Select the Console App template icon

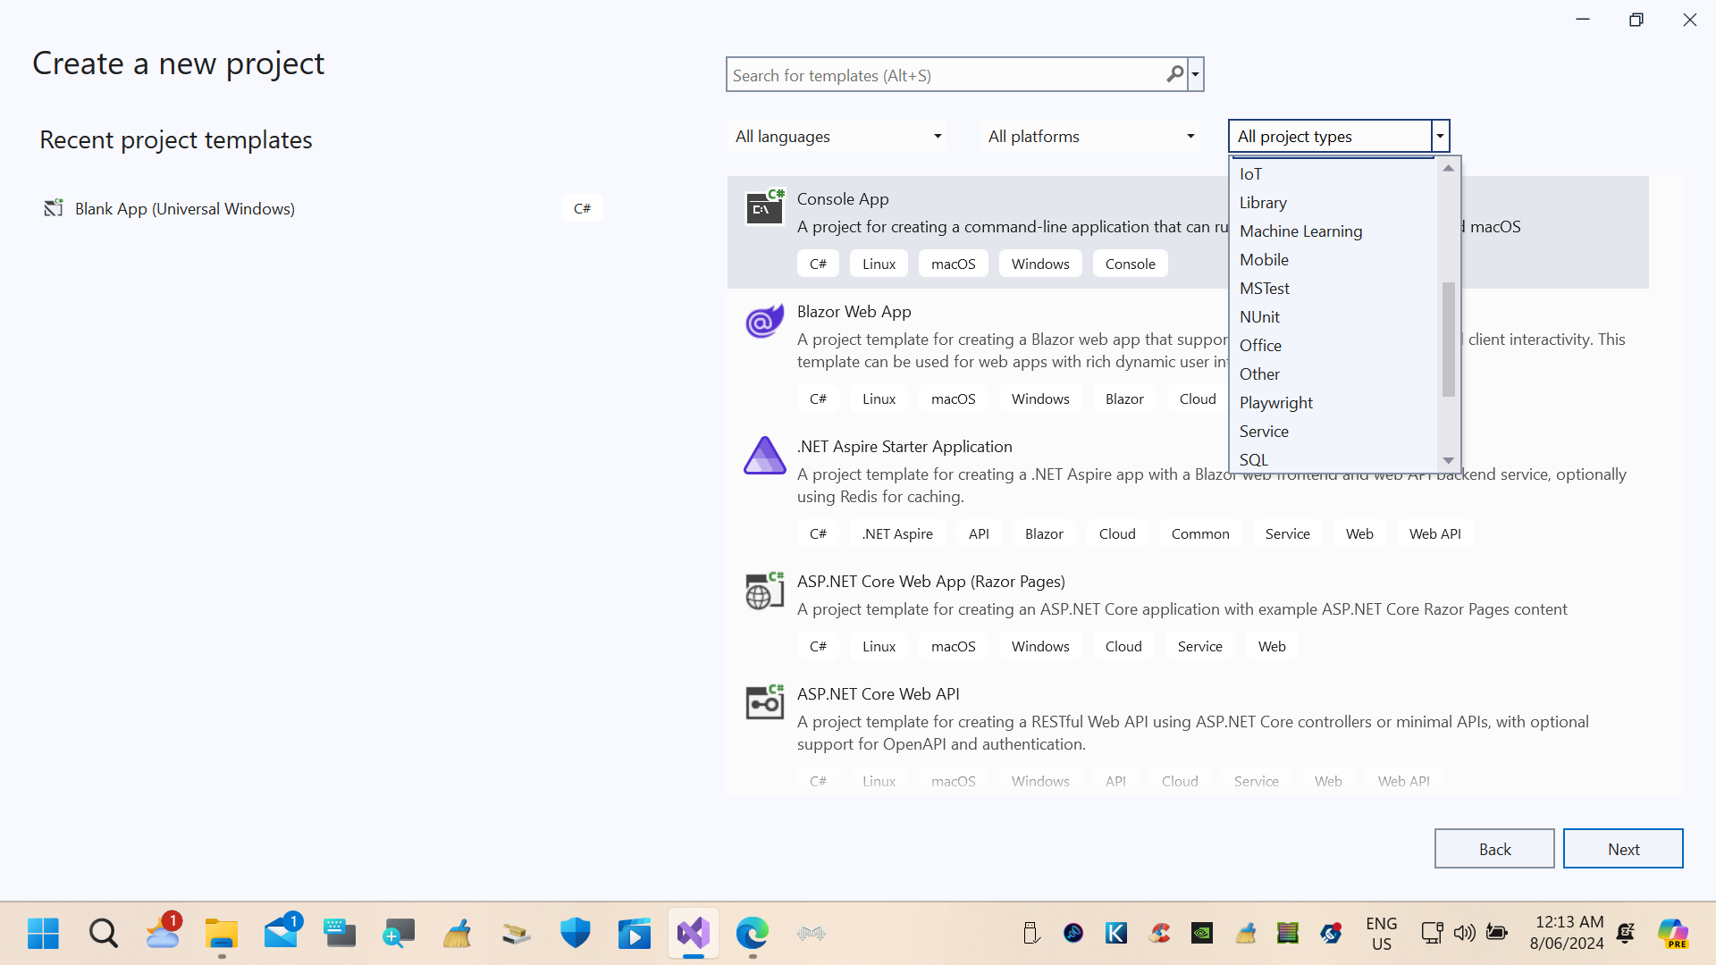pyautogui.click(x=765, y=207)
